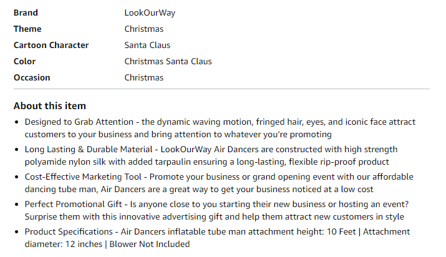Click the Brand label
This screenshot has width=446, height=257.
[26, 13]
